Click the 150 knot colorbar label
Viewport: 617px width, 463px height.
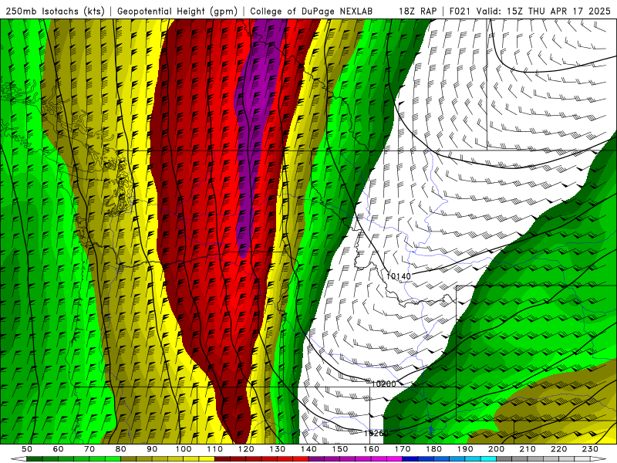click(x=340, y=449)
